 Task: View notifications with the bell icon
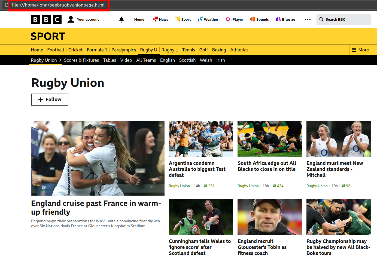pos(121,19)
